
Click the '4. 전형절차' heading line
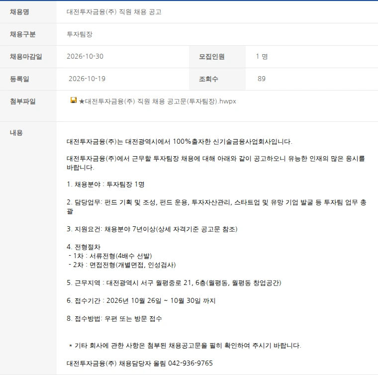[x=84, y=247]
